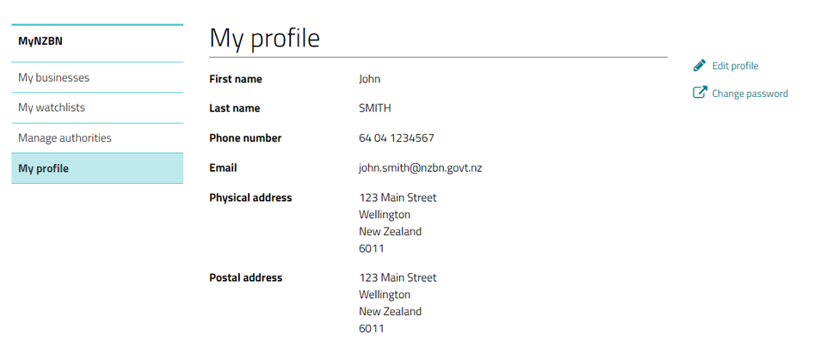
Task: Click the Phone number field label
Action: pyautogui.click(x=245, y=138)
